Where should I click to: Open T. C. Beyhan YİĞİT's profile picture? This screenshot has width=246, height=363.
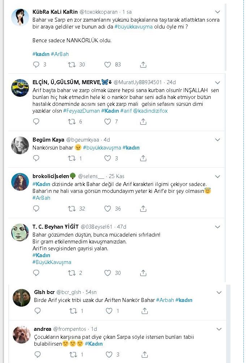click(20, 232)
